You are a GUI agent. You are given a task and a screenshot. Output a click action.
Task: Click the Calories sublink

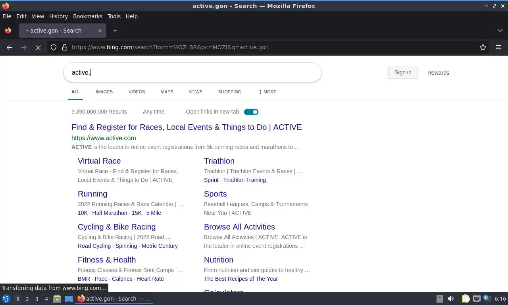(x=122, y=279)
